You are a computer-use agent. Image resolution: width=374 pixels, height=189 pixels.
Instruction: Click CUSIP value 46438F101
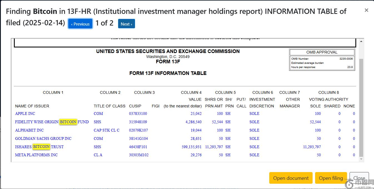tap(138, 147)
